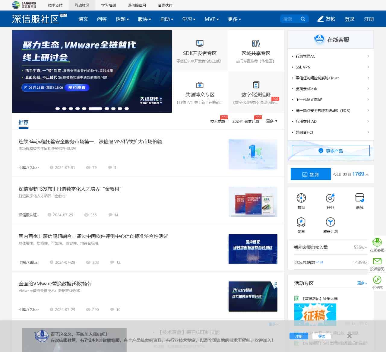Expand the 版块 dropdown menu

[x=144, y=19]
